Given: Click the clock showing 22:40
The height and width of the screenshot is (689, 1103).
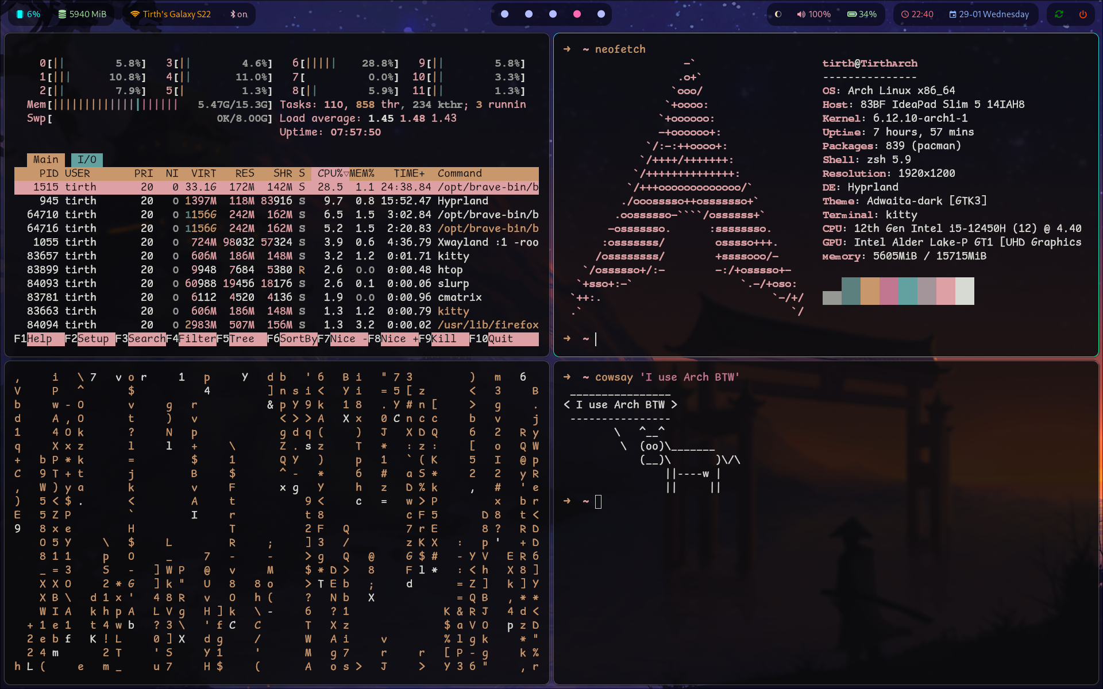Looking at the screenshot, I should click(x=917, y=14).
